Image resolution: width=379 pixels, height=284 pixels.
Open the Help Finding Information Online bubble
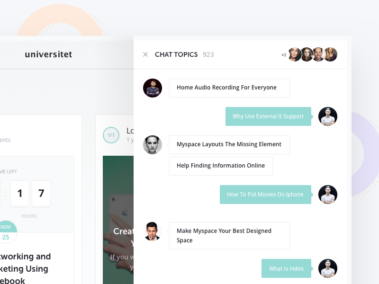(221, 166)
